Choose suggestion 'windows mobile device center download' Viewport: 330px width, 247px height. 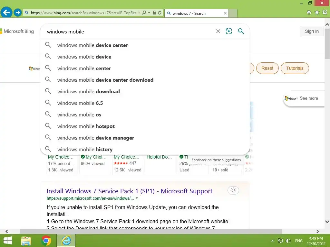pyautogui.click(x=145, y=80)
